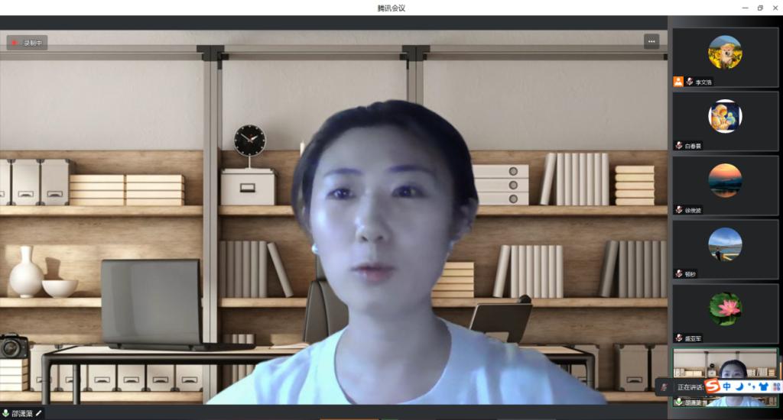Click the green microphone icon beside 邵潇潇
Viewport: 783px width, 420px height.
point(6,413)
